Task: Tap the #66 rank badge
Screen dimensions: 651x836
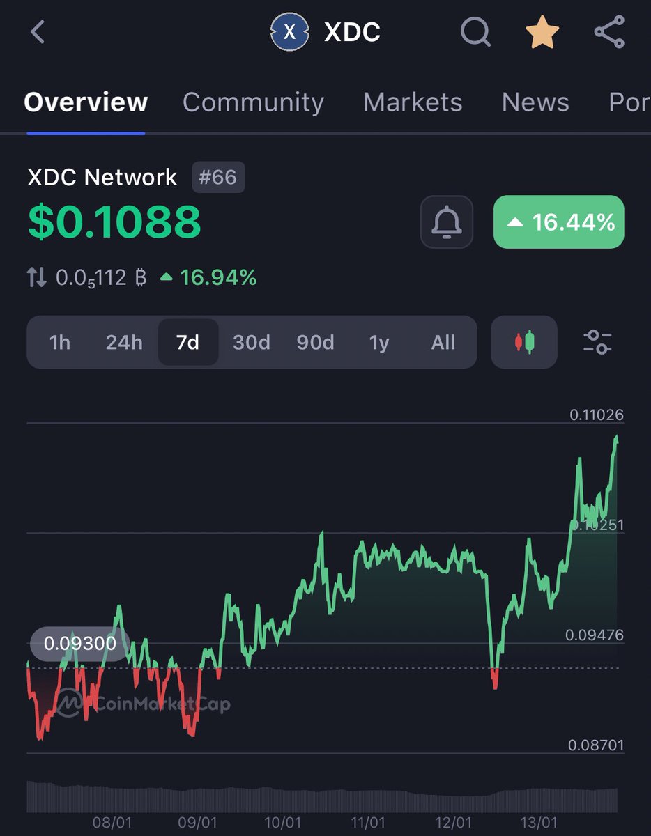Action: pyautogui.click(x=218, y=177)
